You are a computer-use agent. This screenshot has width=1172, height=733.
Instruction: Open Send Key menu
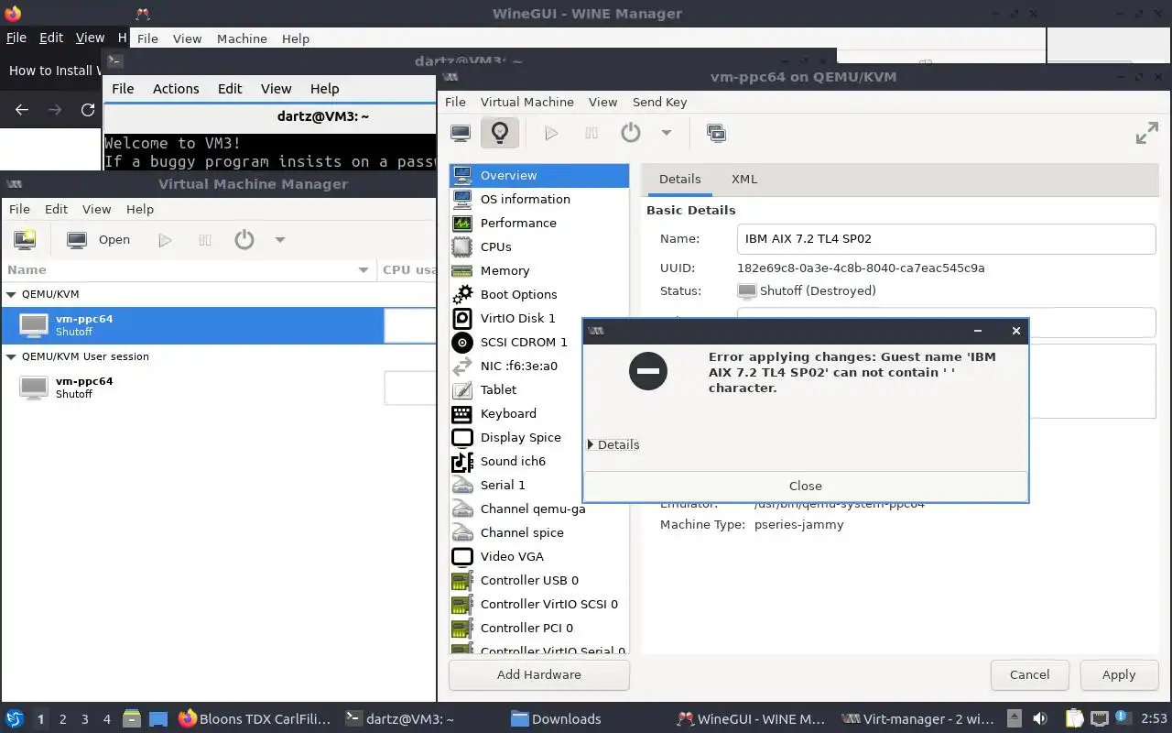(x=659, y=102)
